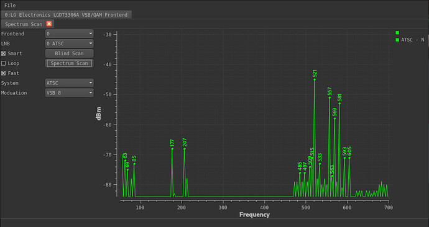Toggle the Smart checkbox
This screenshot has height=227, width=429.
tap(3, 53)
